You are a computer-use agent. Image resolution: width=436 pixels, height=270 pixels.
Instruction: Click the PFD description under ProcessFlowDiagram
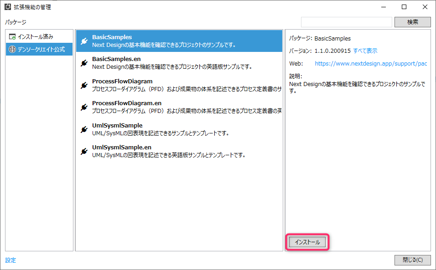click(x=187, y=89)
